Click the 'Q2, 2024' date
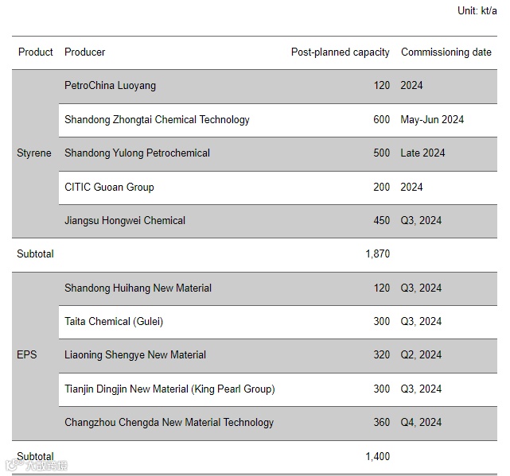The image size is (510, 476). pos(421,354)
